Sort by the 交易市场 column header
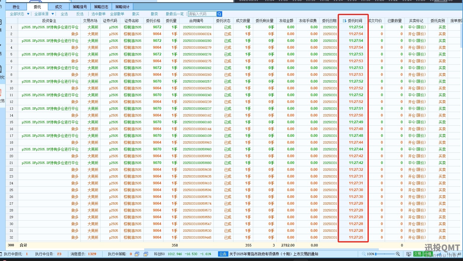The image size is (463, 261). click(x=90, y=21)
